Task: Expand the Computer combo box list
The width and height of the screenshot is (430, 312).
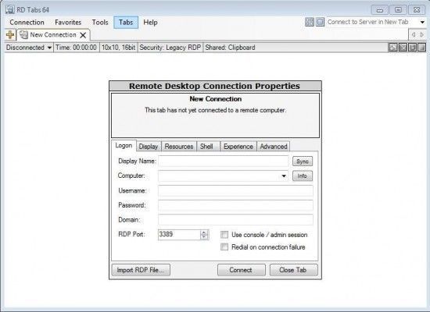Action: click(x=284, y=175)
